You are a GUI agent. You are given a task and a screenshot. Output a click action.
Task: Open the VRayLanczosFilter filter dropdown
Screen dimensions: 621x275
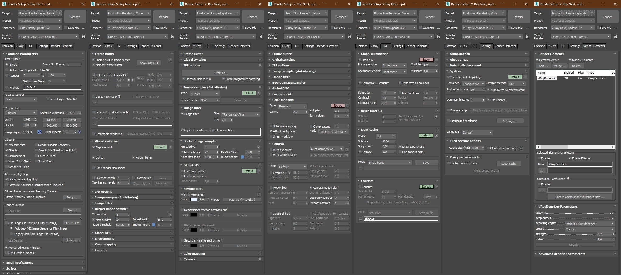click(240, 114)
